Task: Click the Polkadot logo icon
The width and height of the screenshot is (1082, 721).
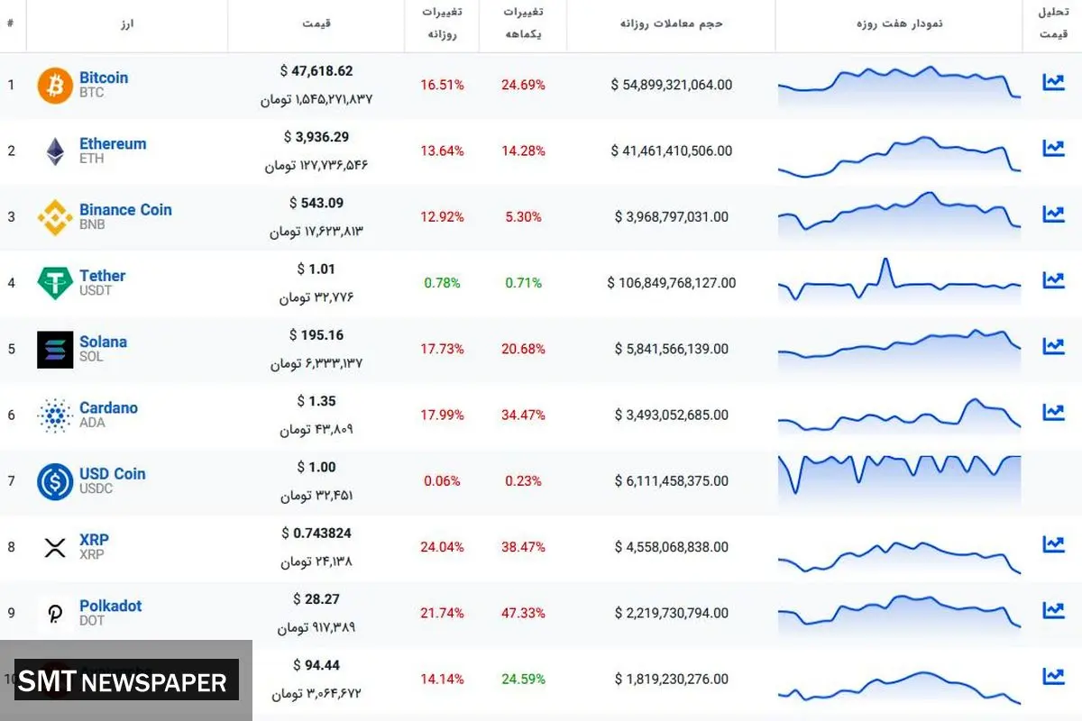Action: click(x=55, y=614)
